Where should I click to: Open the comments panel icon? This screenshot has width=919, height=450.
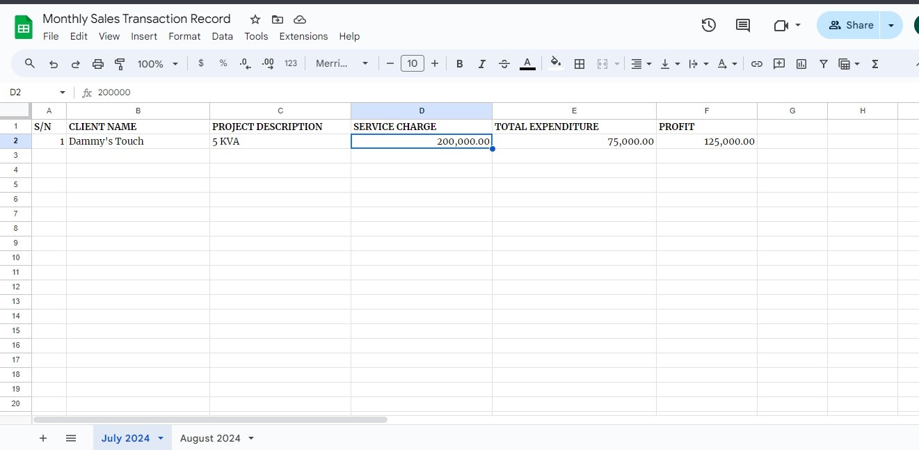point(743,26)
